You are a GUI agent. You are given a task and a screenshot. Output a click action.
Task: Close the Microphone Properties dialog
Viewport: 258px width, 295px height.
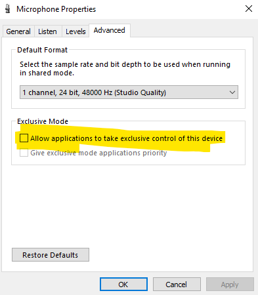tap(249, 9)
